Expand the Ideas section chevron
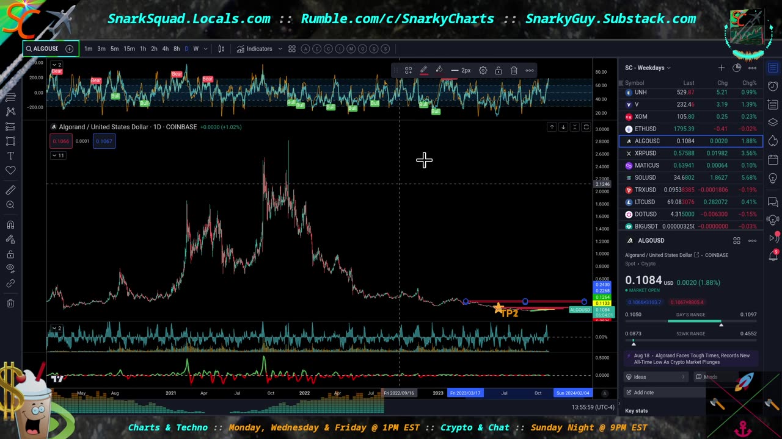The width and height of the screenshot is (782, 439). tap(683, 377)
